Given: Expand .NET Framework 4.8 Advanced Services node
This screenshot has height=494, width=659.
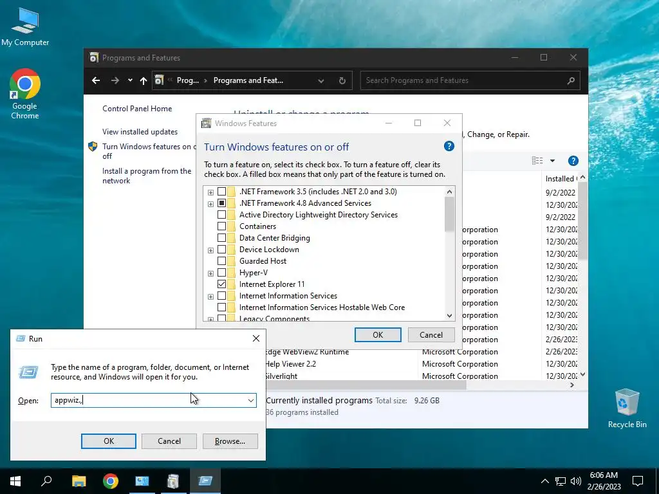Looking at the screenshot, I should pyautogui.click(x=210, y=204).
